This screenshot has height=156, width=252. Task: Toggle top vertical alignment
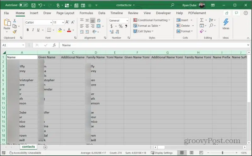pos(82,20)
